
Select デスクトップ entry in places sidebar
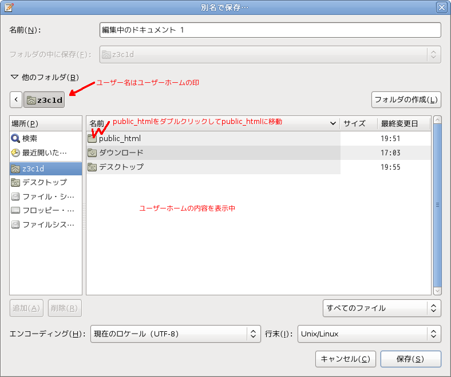(46, 183)
